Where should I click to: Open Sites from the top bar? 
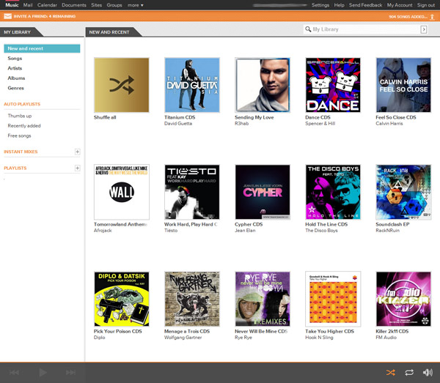coord(97,5)
